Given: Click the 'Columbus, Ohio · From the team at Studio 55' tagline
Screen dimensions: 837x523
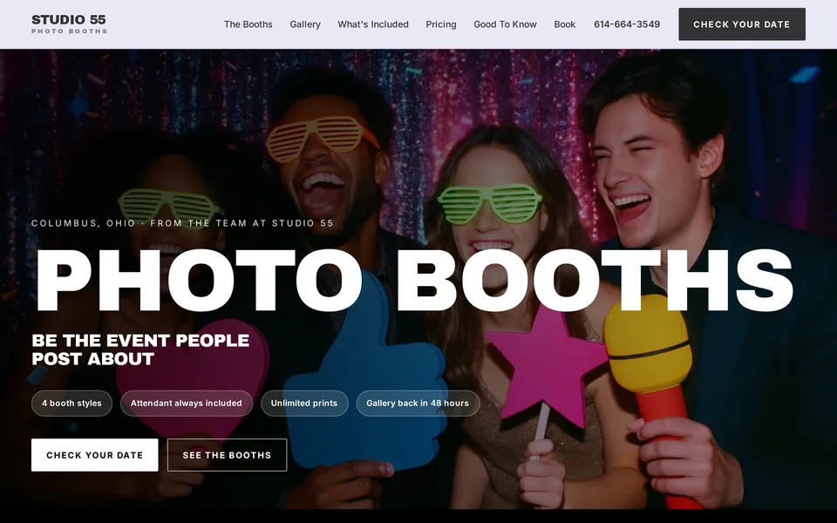Looking at the screenshot, I should [182, 223].
